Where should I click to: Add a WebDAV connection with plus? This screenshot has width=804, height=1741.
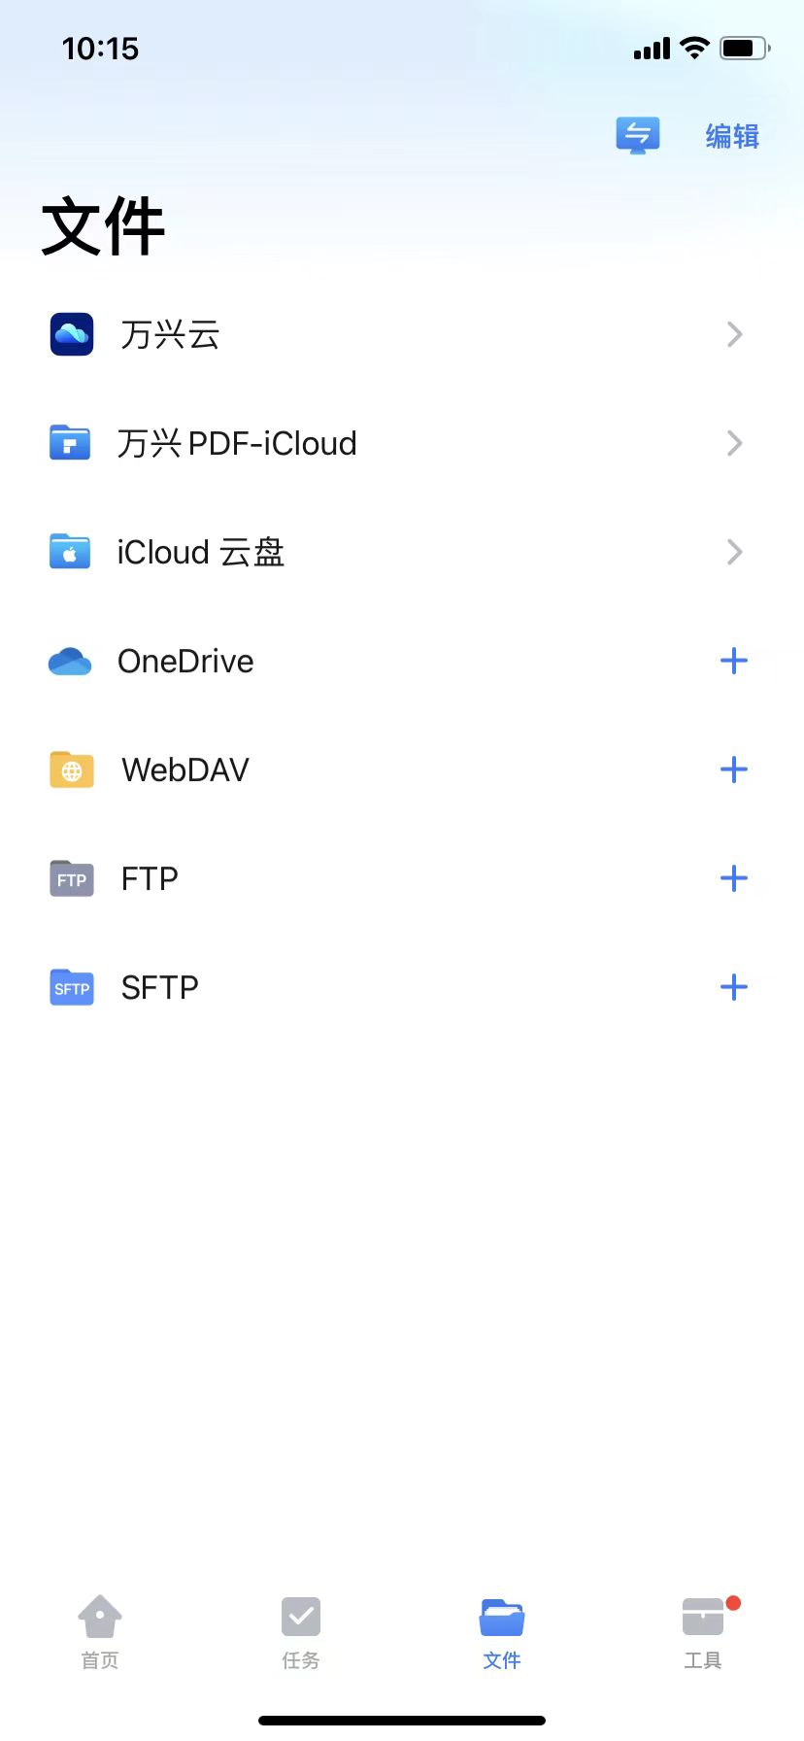(734, 770)
